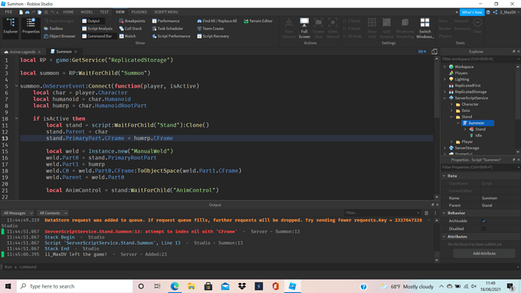Open Performance panel

166,21
